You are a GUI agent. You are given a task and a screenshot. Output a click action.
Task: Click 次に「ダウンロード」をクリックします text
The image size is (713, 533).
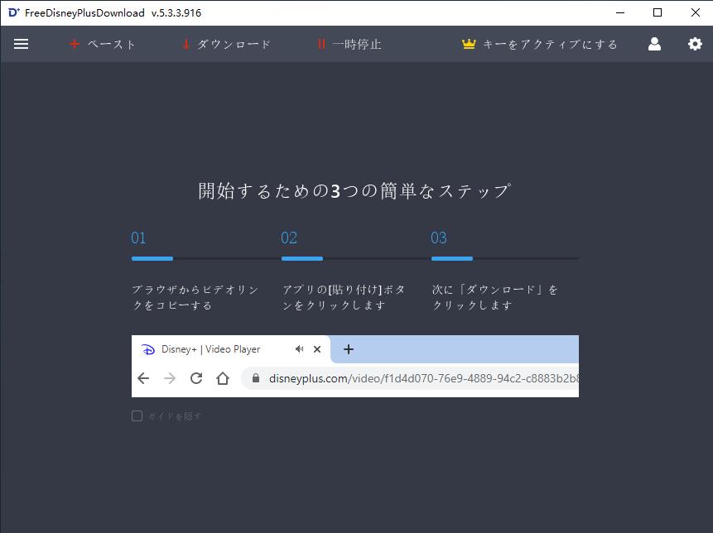click(x=494, y=297)
